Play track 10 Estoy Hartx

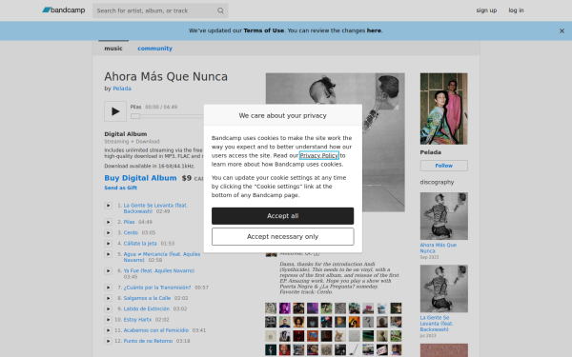click(x=108, y=320)
